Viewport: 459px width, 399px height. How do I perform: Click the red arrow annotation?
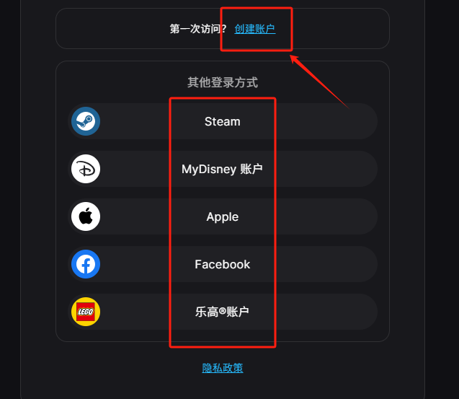click(x=319, y=82)
